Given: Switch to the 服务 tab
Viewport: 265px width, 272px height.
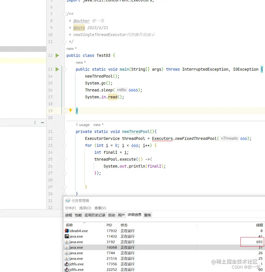Looking at the screenshot, I should (148, 215).
